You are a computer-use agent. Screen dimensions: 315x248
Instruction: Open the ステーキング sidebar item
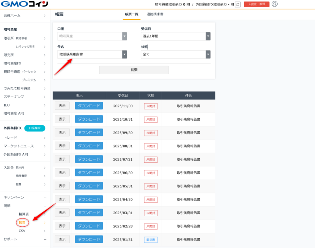tap(14, 97)
